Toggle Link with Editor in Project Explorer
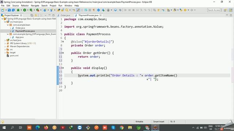234x131 pixels. (36, 15)
